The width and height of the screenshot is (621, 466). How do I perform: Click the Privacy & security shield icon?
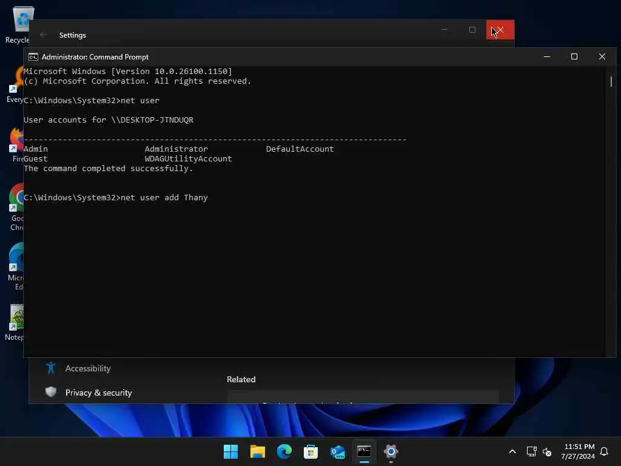[x=51, y=393]
